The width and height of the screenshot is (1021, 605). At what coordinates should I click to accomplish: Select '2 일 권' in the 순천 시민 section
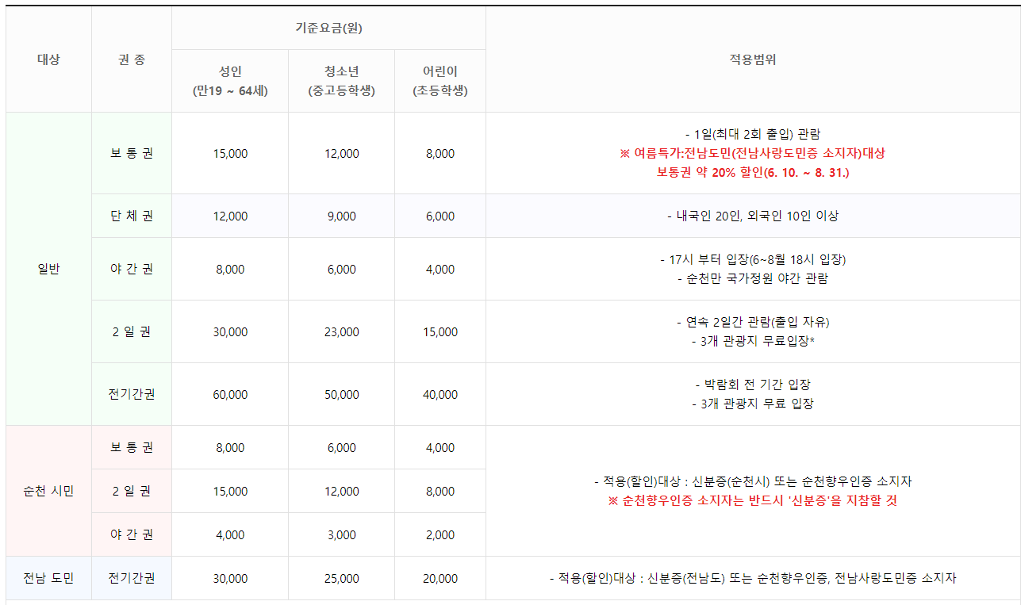(132, 491)
